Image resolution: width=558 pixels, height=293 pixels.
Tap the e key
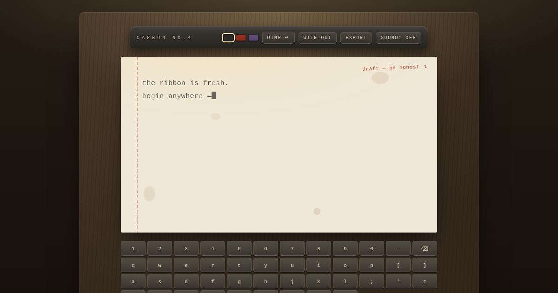click(186, 265)
